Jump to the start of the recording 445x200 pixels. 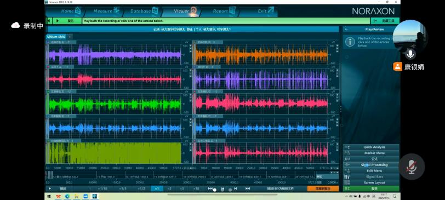pyautogui.click(x=210, y=188)
